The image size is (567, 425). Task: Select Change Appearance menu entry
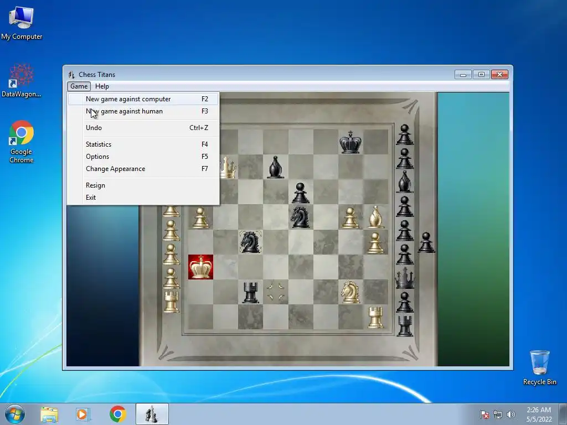click(x=143, y=169)
